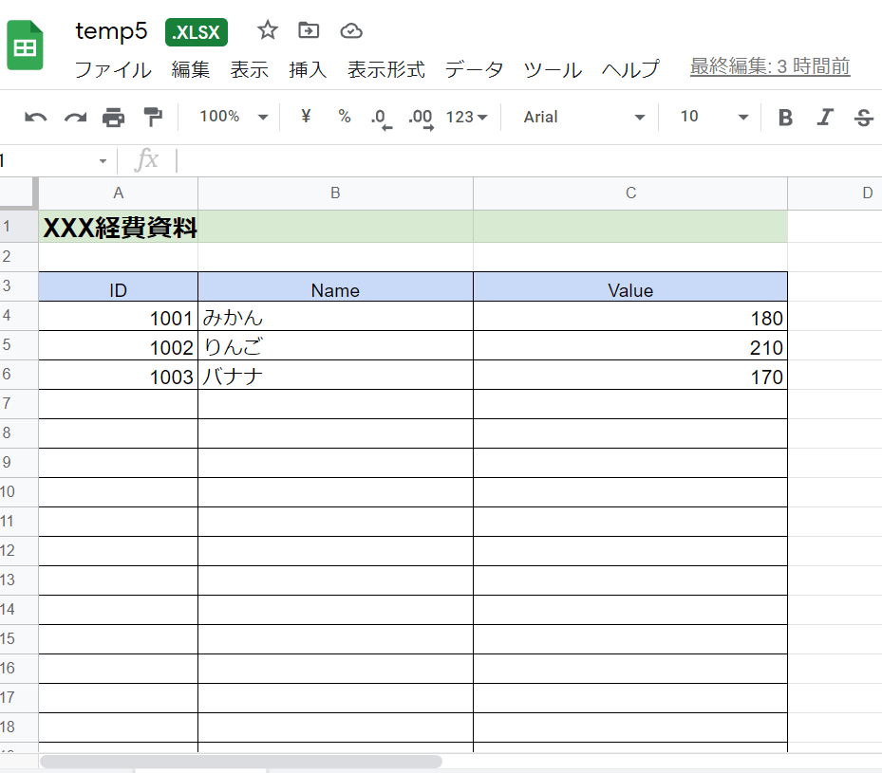Open the データ menu

pyautogui.click(x=474, y=69)
